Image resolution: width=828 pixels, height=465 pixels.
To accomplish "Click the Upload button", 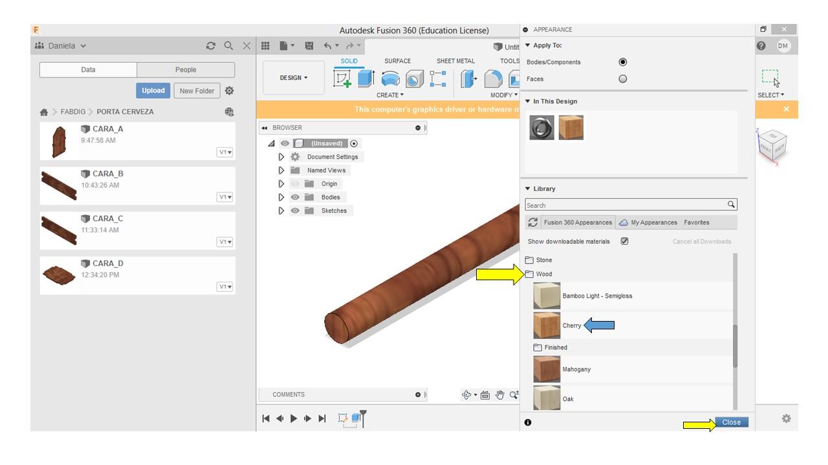I will coord(153,91).
